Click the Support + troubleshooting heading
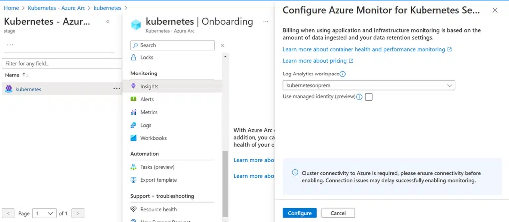 [x=163, y=196]
